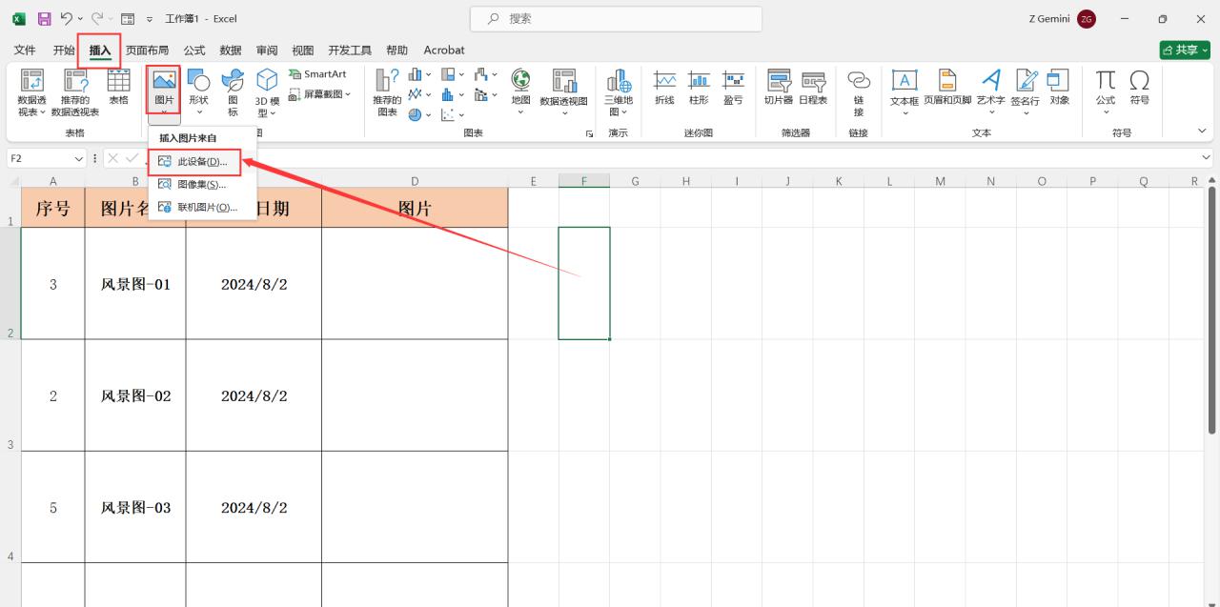Open Header and Footer (页眉和页脚)
Image resolution: width=1220 pixels, height=607 pixels.
point(947,87)
